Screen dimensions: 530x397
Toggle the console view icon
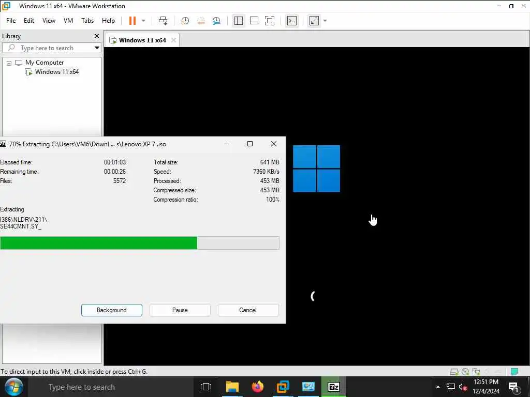point(292,21)
